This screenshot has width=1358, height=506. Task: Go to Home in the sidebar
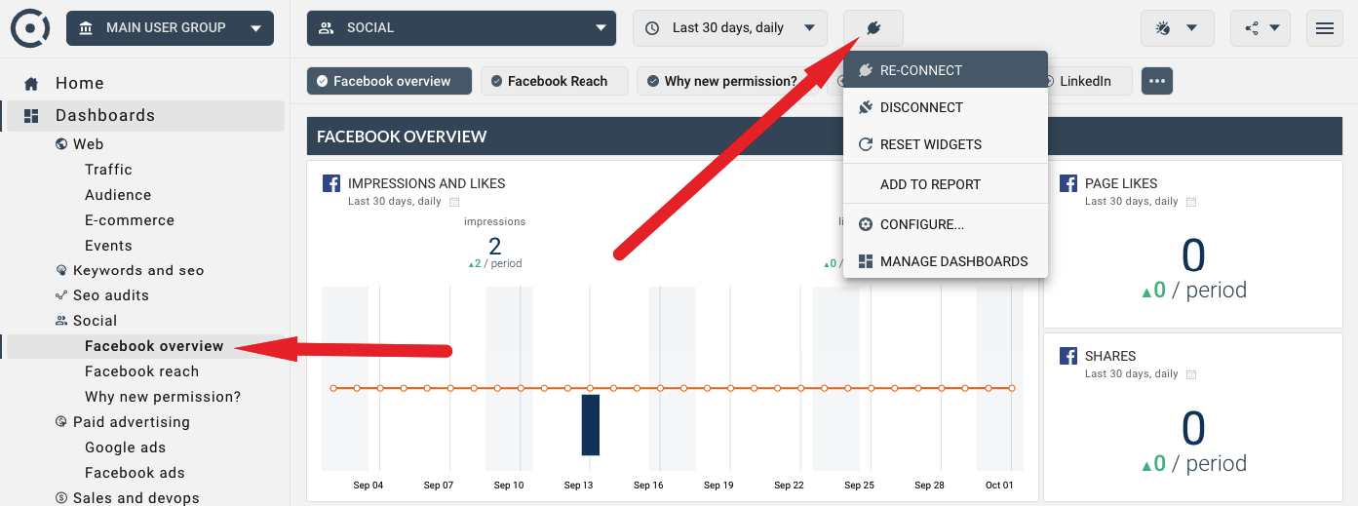tap(80, 84)
